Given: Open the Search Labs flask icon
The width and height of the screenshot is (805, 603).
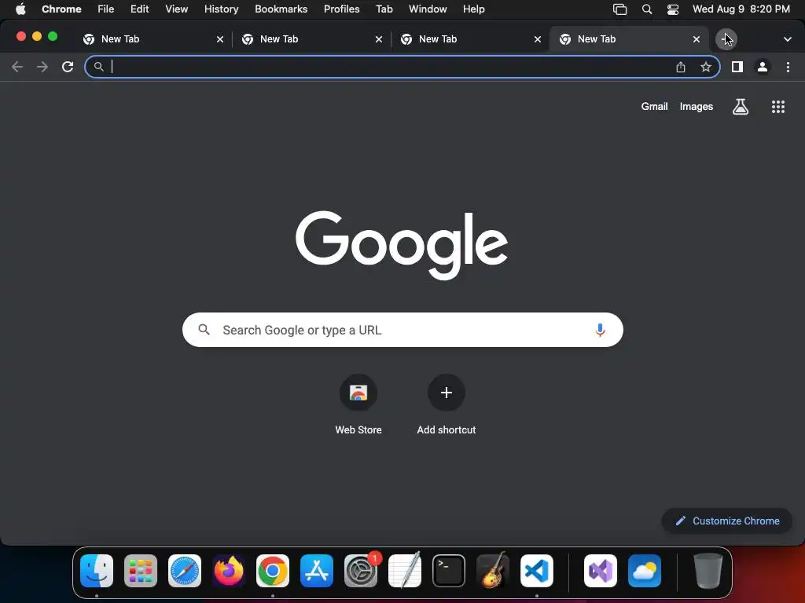Looking at the screenshot, I should point(740,107).
